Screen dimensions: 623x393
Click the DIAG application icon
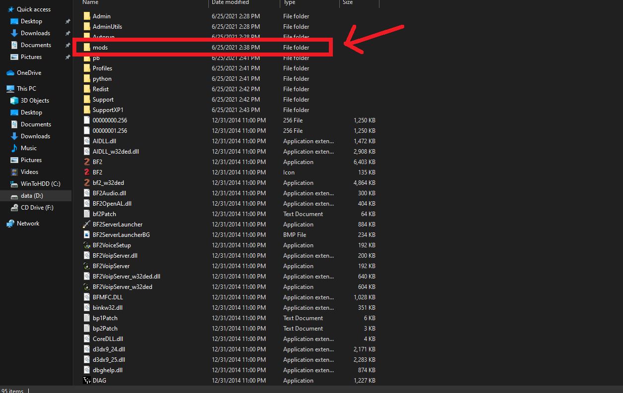click(87, 381)
